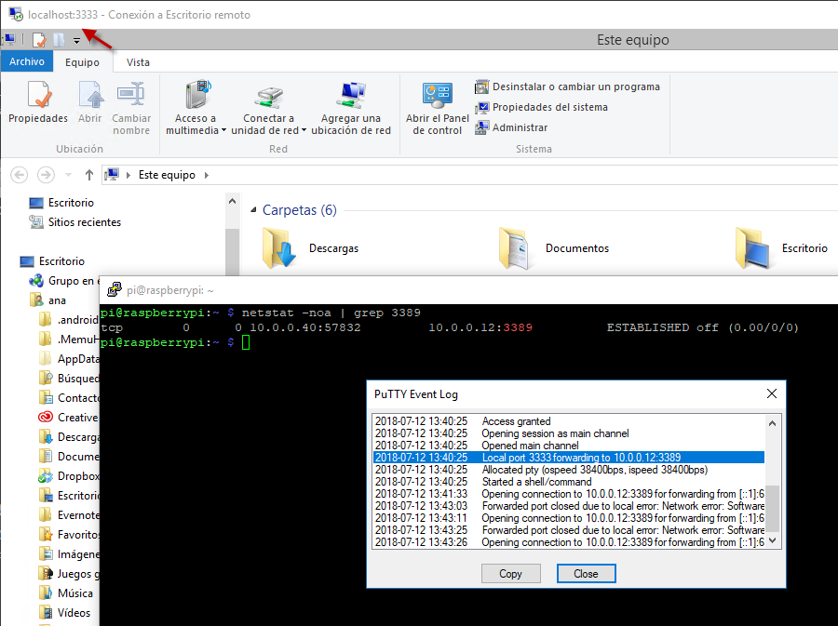Select Sitios recientes in the navigation pane
Screen dimensions: 838x626
75,222
